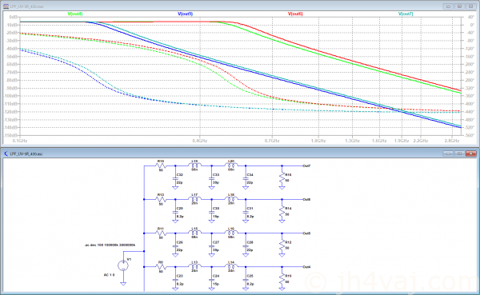The width and height of the screenshot is (480, 295).
Task: Click the V(out4) trace label
Action: tap(75, 14)
